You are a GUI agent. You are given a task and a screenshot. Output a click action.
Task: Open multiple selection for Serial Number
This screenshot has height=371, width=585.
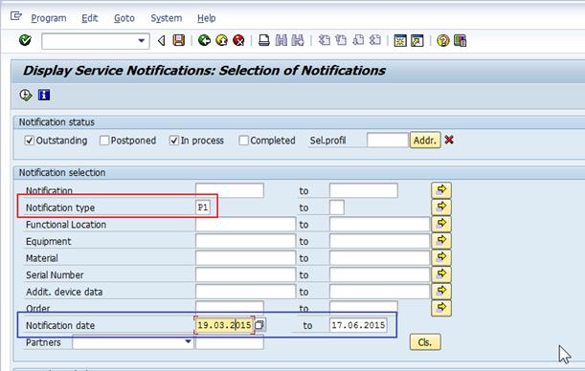pyautogui.click(x=441, y=273)
